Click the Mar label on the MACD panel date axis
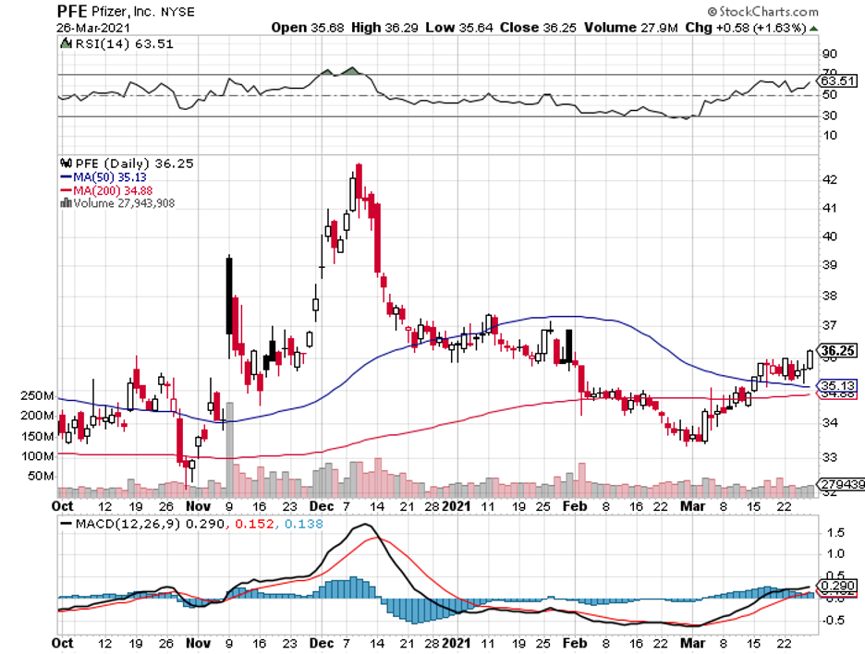Viewport: 865px width, 654px height. [x=693, y=643]
